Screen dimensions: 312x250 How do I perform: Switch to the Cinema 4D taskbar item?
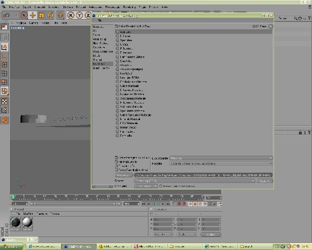(x=79, y=246)
